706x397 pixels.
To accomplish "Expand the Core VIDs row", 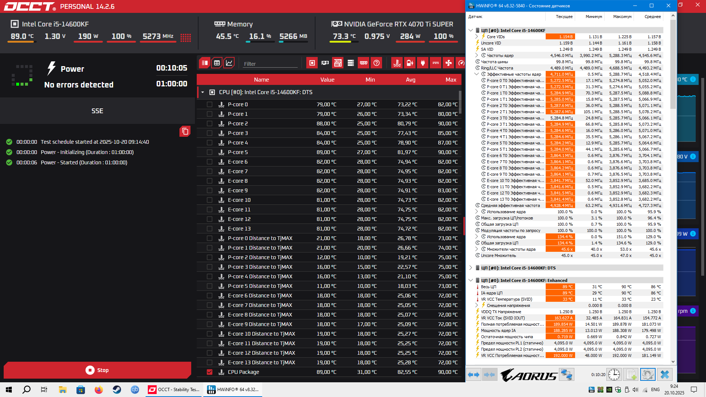I will [x=477, y=37].
